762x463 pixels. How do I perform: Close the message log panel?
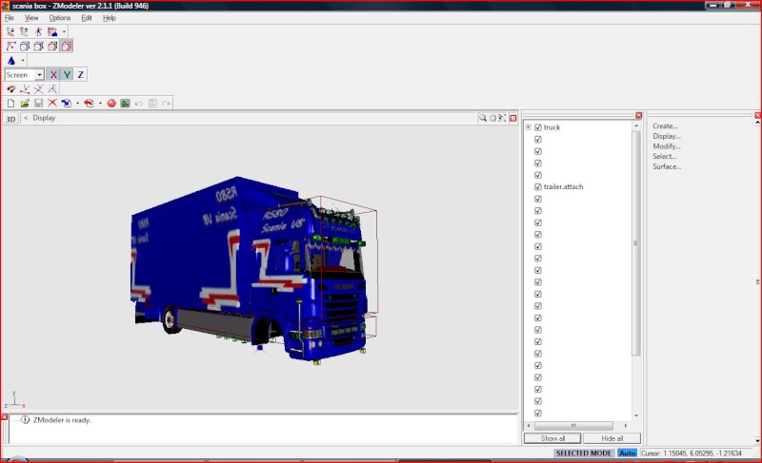pyautogui.click(x=4, y=417)
